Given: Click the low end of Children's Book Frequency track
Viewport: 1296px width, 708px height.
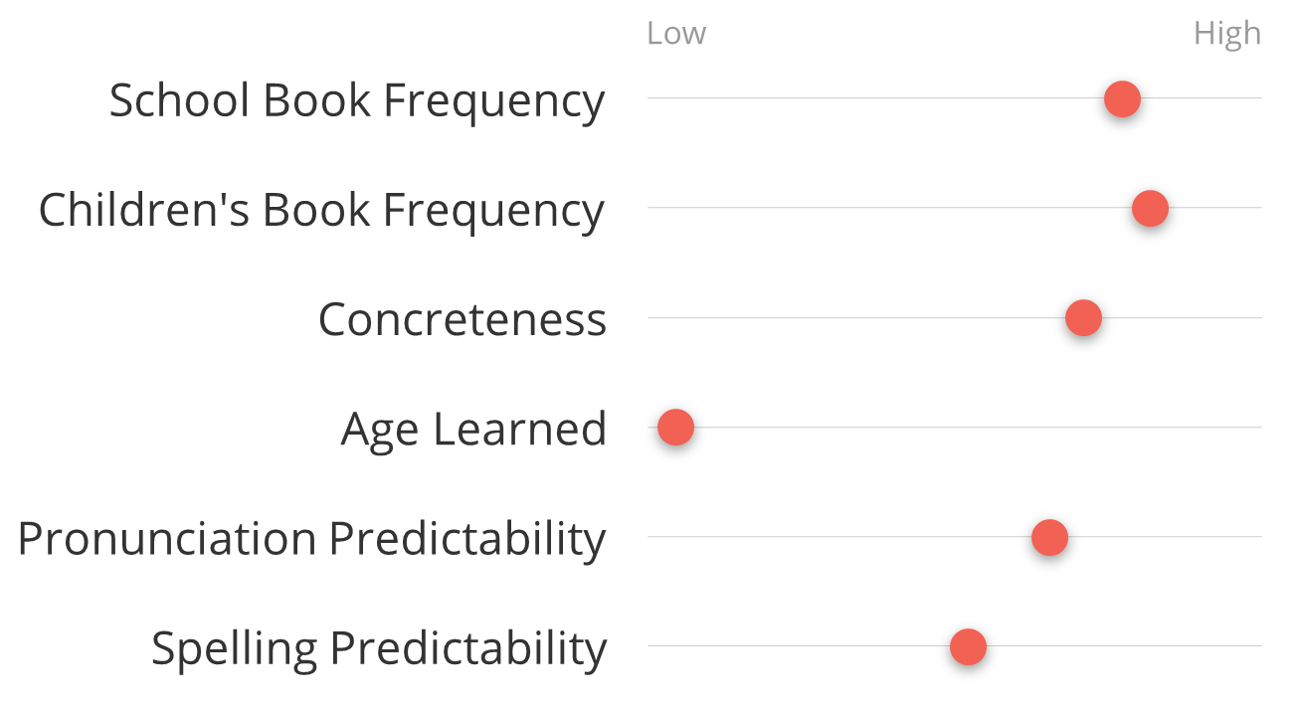Looking at the screenshot, I should (653, 208).
